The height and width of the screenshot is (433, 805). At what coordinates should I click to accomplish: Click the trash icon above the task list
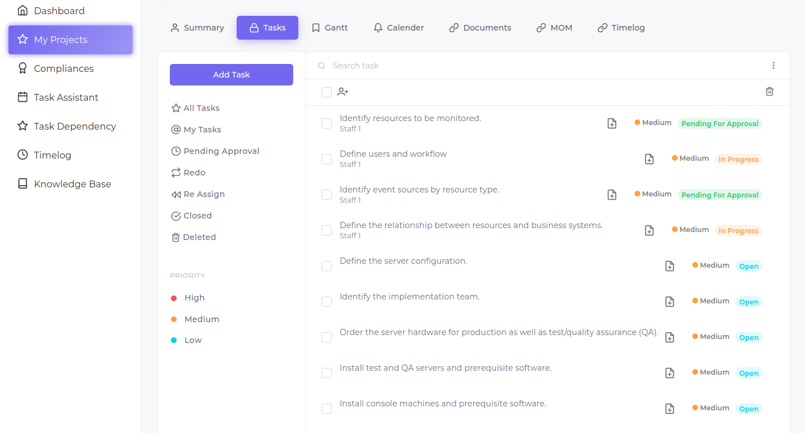pyautogui.click(x=769, y=92)
